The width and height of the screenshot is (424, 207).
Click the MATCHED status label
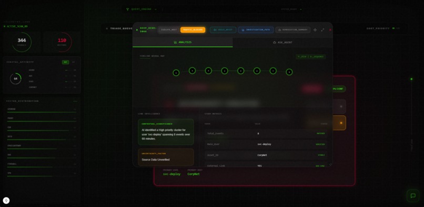coord(321,133)
